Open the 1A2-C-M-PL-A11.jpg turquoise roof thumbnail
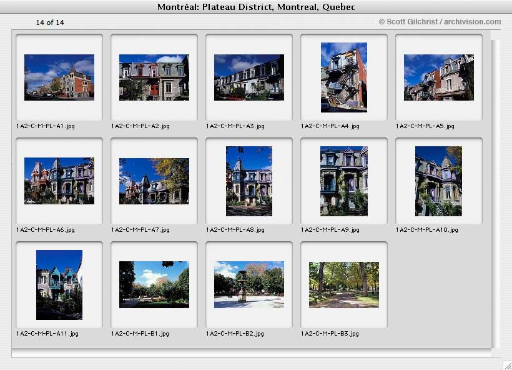The height and width of the screenshot is (370, 512). (59, 285)
